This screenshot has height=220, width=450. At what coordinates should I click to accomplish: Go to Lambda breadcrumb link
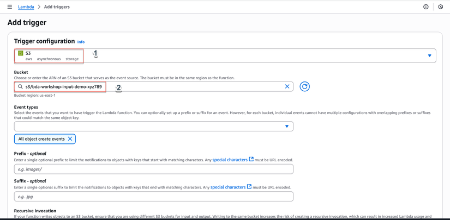pos(26,7)
